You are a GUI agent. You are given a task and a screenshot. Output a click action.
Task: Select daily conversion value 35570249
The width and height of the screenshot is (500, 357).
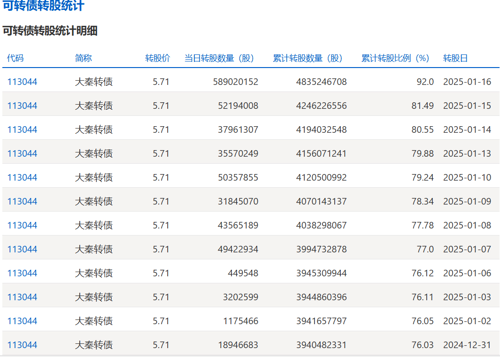(x=238, y=154)
